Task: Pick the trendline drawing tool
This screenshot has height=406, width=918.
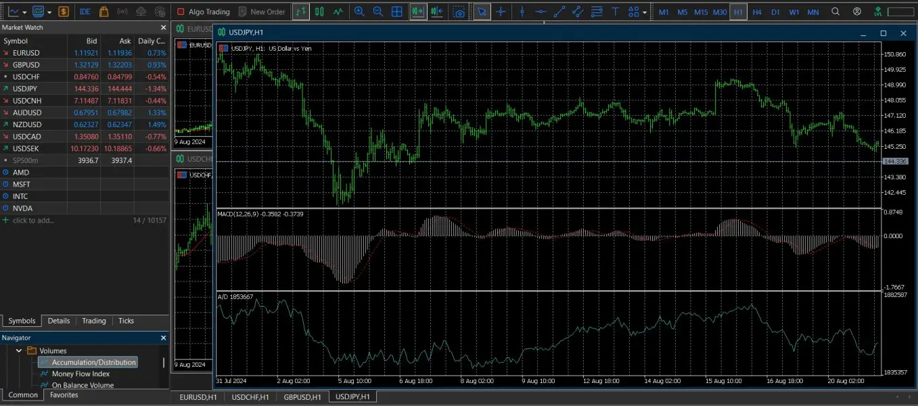Action: 559,12
